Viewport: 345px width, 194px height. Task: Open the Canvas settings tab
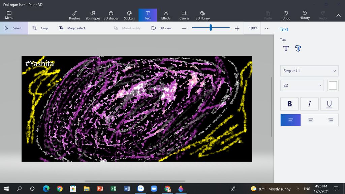pyautogui.click(x=184, y=15)
